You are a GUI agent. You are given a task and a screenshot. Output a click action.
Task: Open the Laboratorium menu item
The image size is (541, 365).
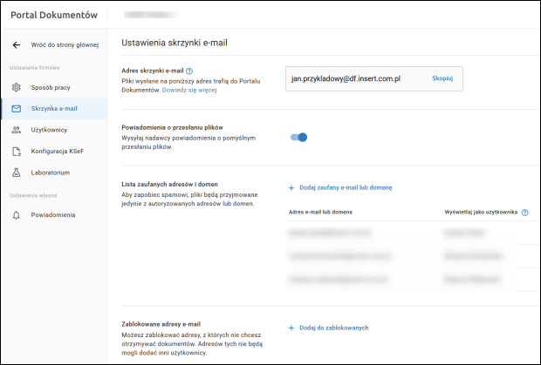coord(50,172)
